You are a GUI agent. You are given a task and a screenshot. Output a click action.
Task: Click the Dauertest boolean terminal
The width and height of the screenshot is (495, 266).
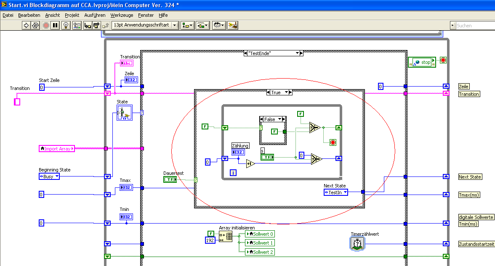(170, 179)
